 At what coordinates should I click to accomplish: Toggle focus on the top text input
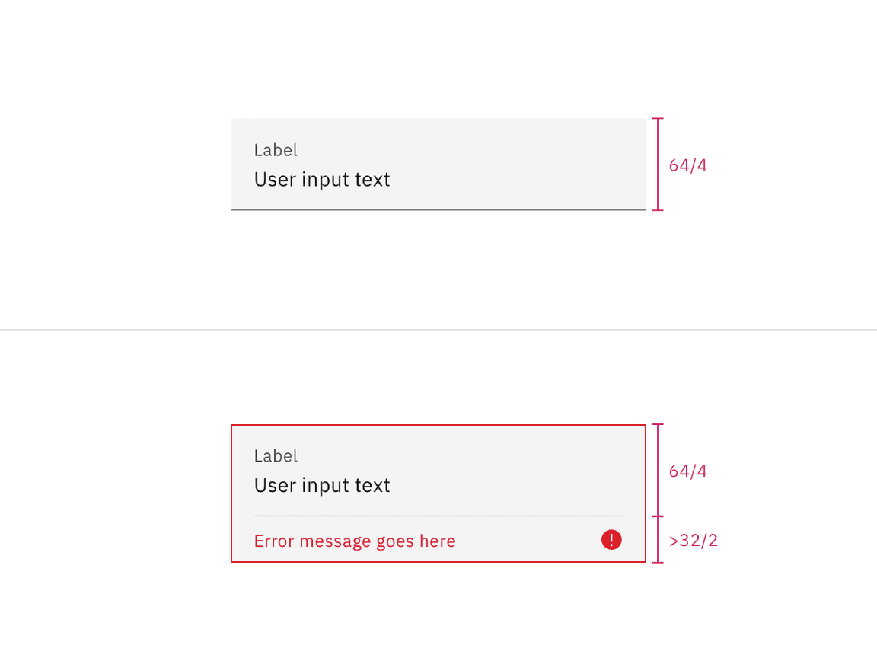coord(438,179)
